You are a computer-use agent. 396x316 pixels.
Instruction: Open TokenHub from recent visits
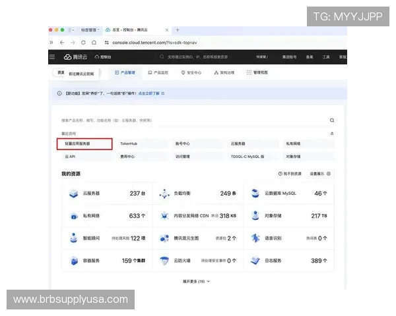tap(143, 144)
